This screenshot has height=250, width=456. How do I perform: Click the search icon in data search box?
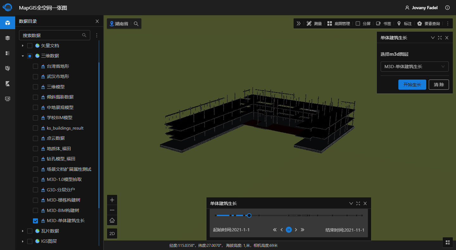click(84, 35)
